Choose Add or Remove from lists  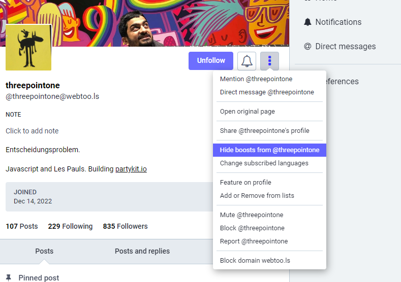click(x=269, y=195)
